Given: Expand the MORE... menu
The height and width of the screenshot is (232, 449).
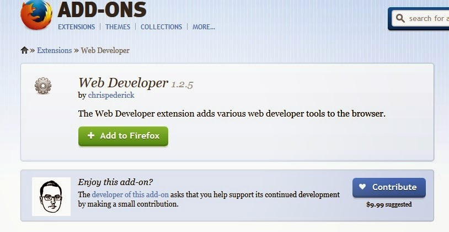Looking at the screenshot, I should click(x=204, y=27).
